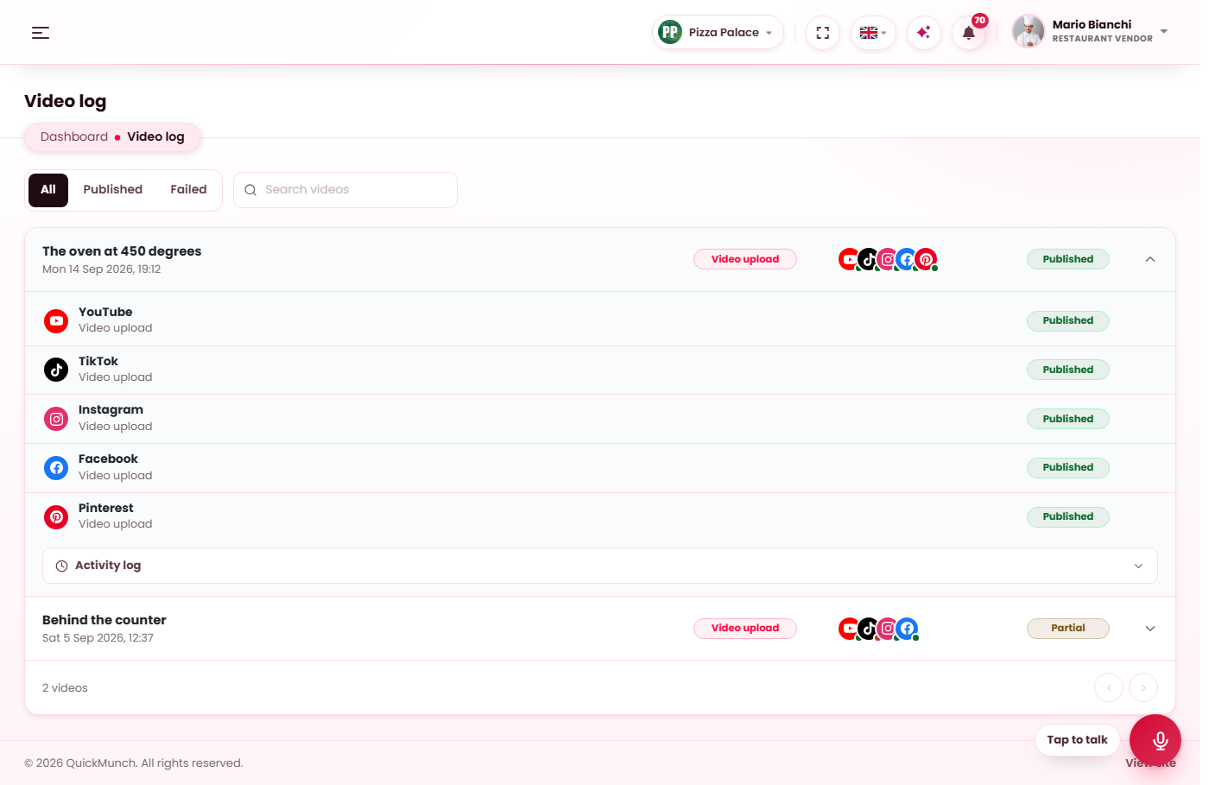
Task: Switch to the Failed filter tab
Action: tap(188, 190)
